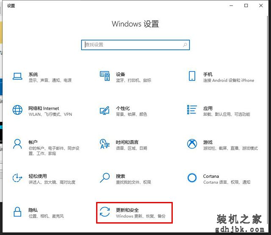Maximize the 设置 window
The image size is (271, 235).
click(x=246, y=6)
